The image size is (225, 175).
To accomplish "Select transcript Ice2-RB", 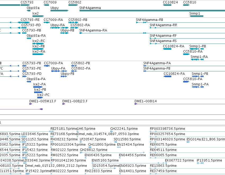I will coord(39,46).
